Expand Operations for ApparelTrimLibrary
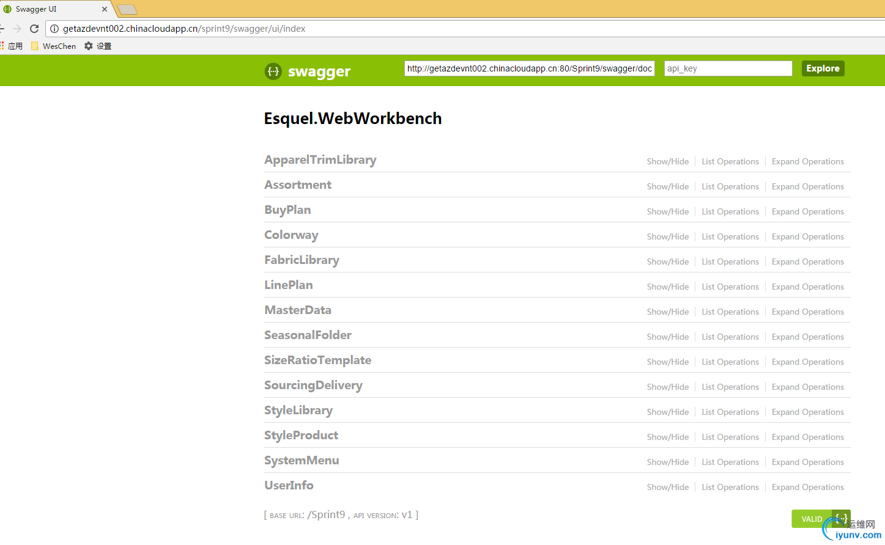The image size is (885, 545). pyautogui.click(x=808, y=161)
